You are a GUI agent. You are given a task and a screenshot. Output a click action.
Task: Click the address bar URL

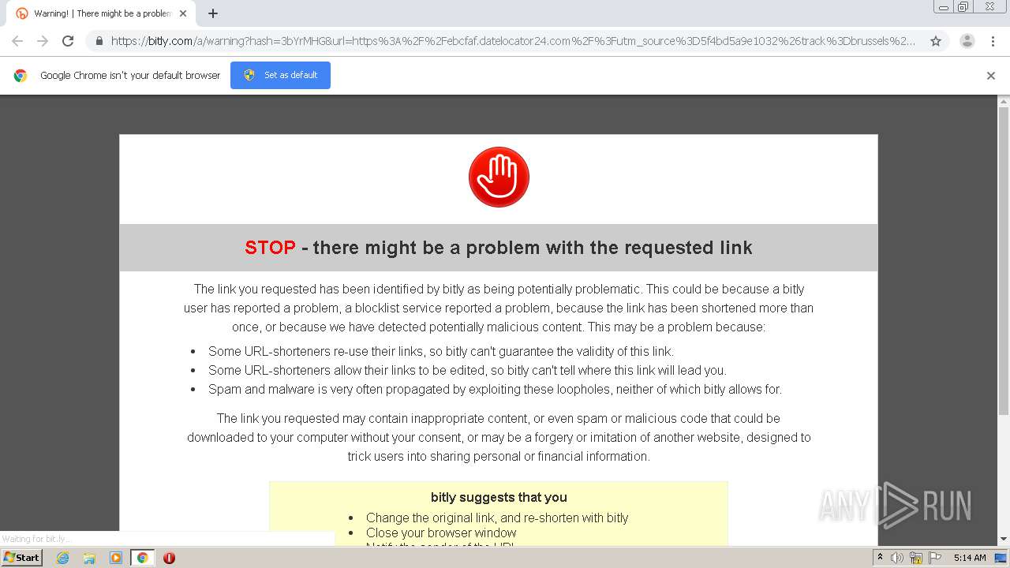pos(513,41)
